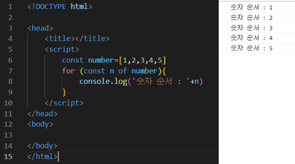This screenshot has width=295, height=164.
Task: Click line number 15 in the gutter
Action: tap(8, 156)
